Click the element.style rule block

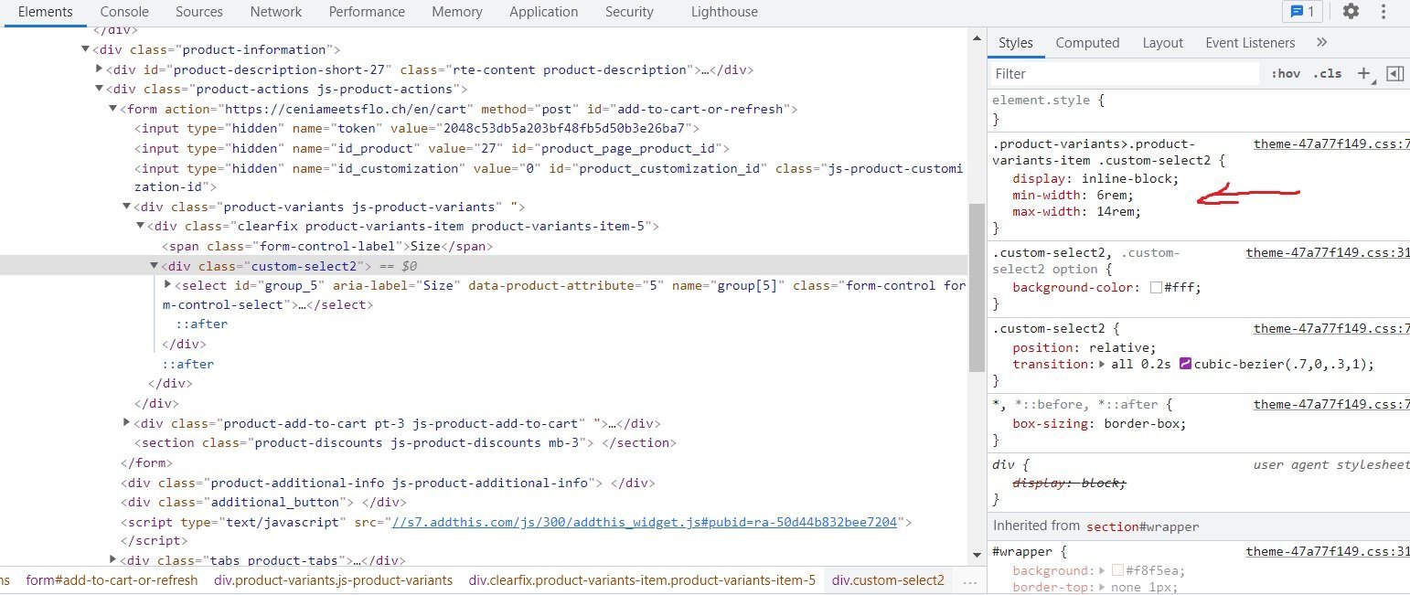coord(1199,110)
